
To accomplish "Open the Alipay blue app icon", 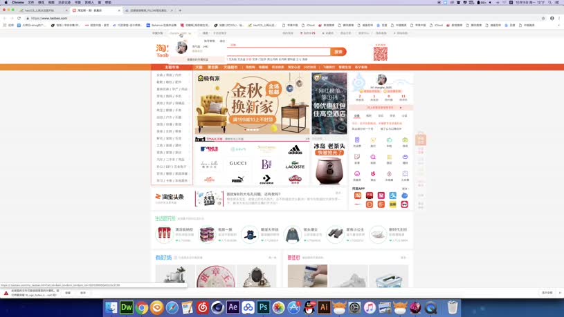I will coord(393,195).
